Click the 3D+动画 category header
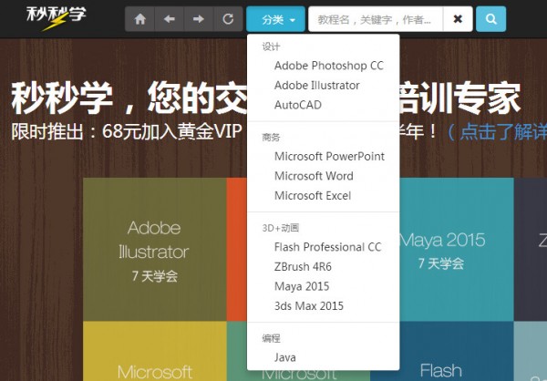The image size is (547, 381). 281,228
